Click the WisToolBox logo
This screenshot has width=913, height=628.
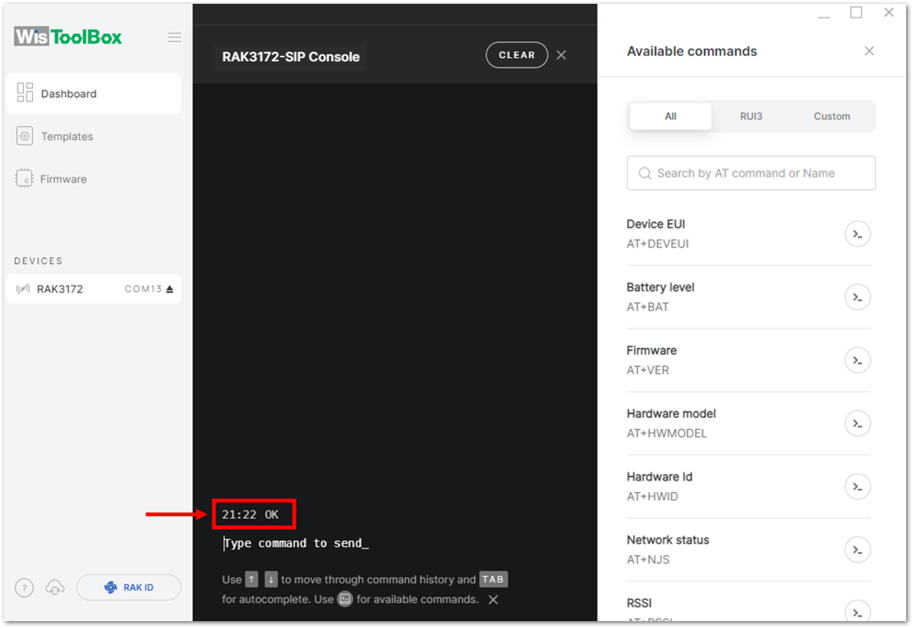point(68,37)
